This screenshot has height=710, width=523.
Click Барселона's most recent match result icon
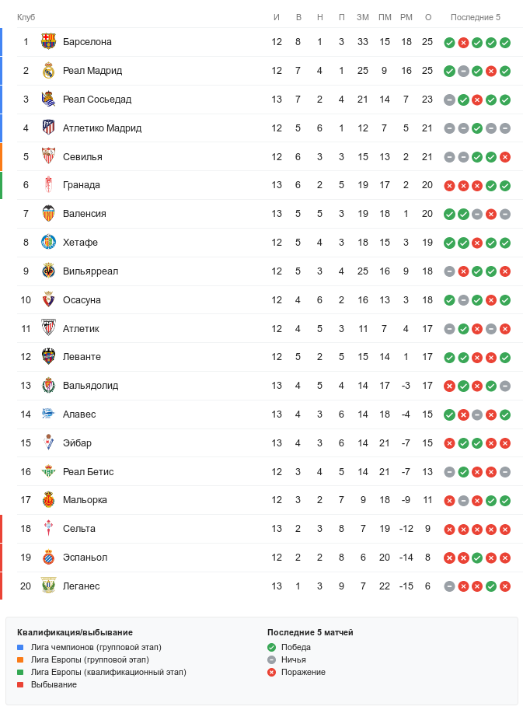coord(505,42)
